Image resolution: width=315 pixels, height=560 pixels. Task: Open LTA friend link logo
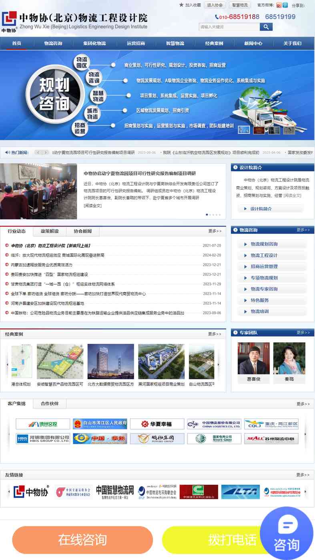coord(241,492)
